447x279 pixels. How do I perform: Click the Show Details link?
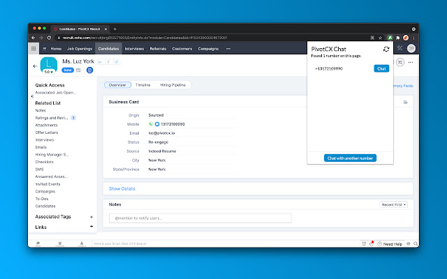point(122,189)
